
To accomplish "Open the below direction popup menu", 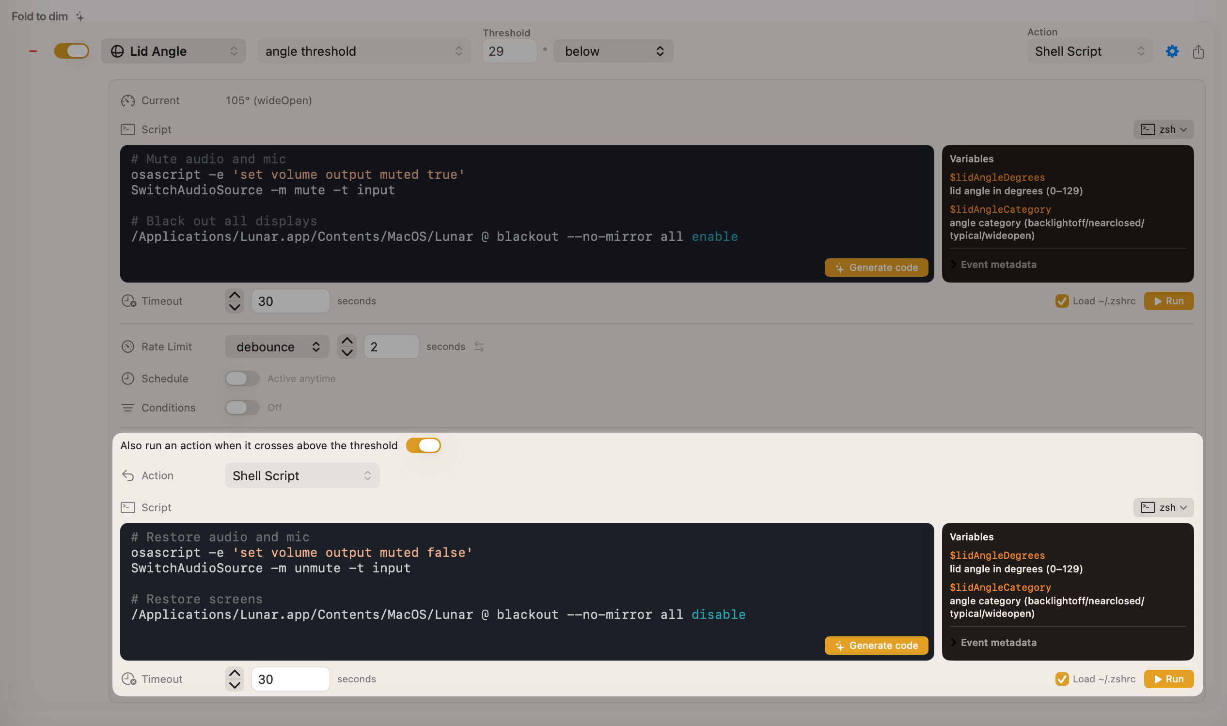I will click(613, 51).
